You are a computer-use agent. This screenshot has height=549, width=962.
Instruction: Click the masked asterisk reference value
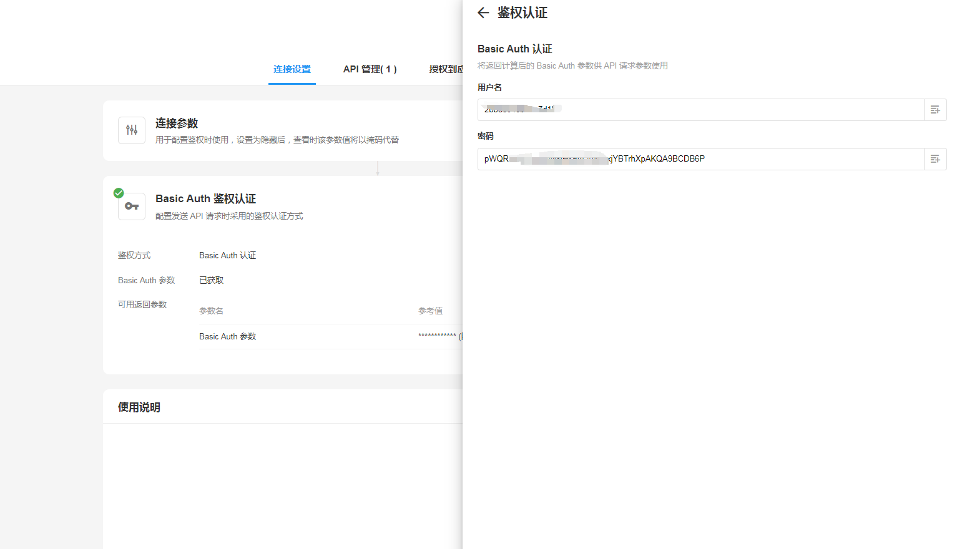437,336
